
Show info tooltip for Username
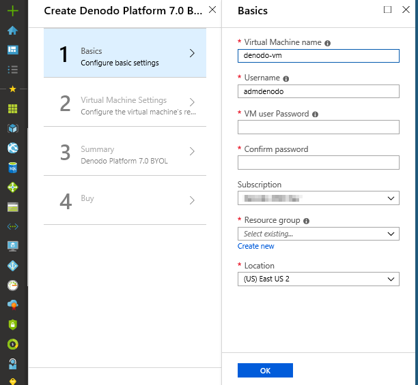point(285,78)
